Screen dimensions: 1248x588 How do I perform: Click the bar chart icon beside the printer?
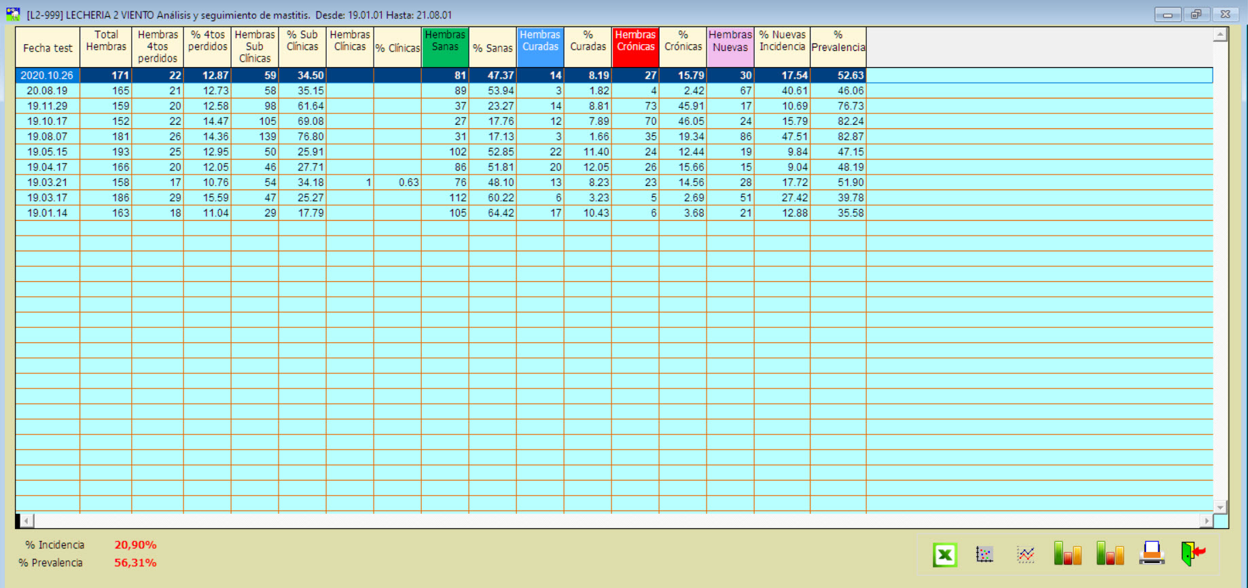(x=1109, y=554)
